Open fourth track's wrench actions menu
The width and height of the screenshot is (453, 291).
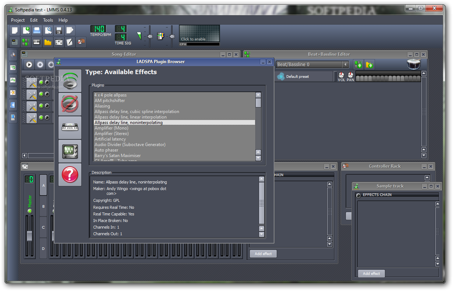click(x=32, y=118)
